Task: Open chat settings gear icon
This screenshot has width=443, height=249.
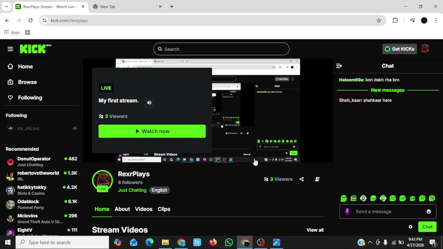Action: coord(410,227)
